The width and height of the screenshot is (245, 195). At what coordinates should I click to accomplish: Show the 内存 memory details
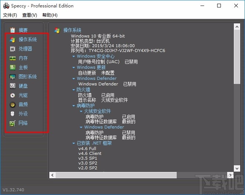point(23,58)
